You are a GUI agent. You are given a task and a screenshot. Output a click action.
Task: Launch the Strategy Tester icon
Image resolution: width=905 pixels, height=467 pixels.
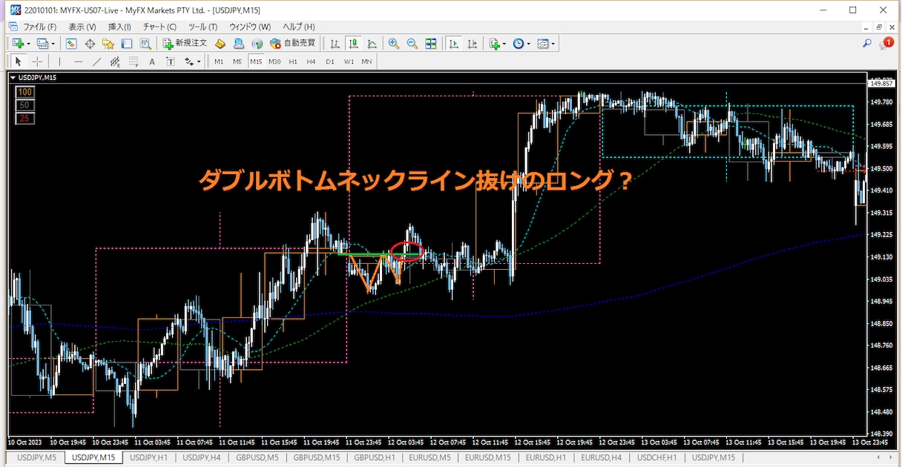[145, 44]
